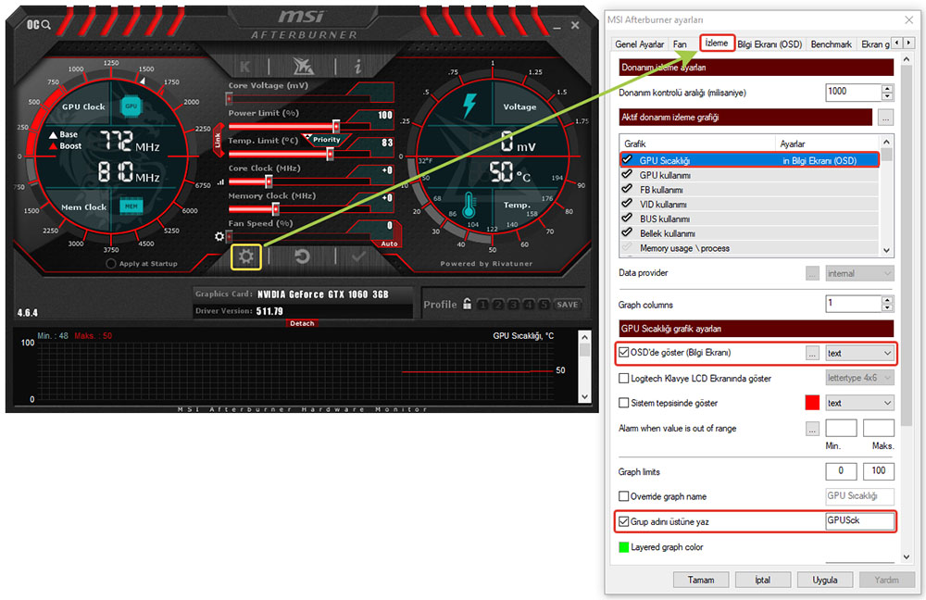Switch to the Benchmark tab
Image resolution: width=926 pixels, height=600 pixels.
tap(831, 44)
